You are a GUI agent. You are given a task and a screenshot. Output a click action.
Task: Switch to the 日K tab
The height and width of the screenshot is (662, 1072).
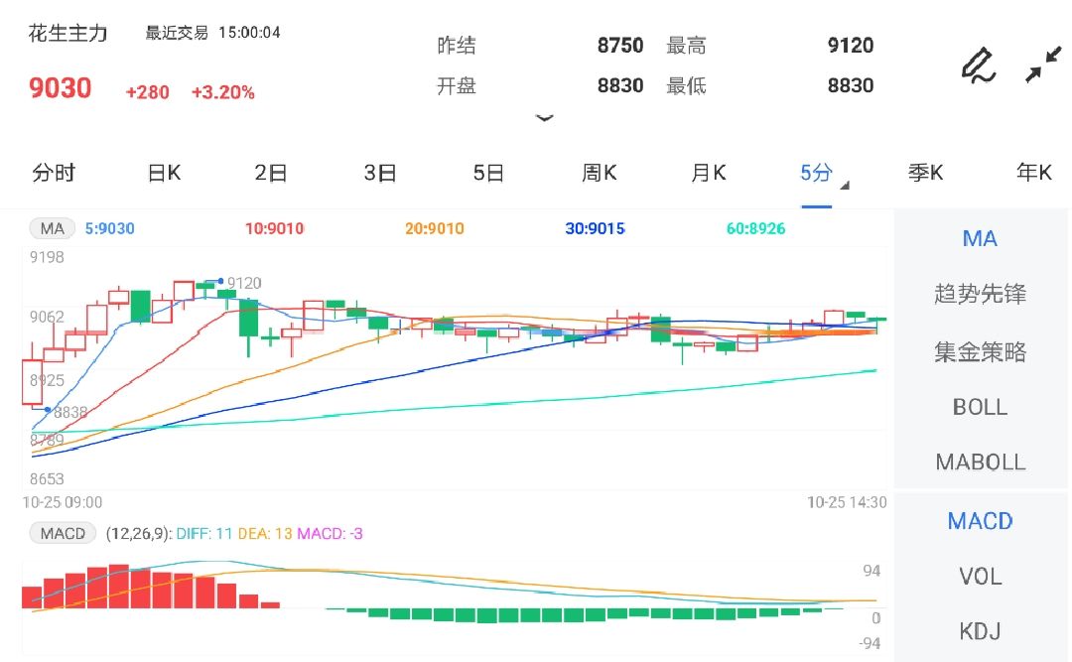click(164, 173)
